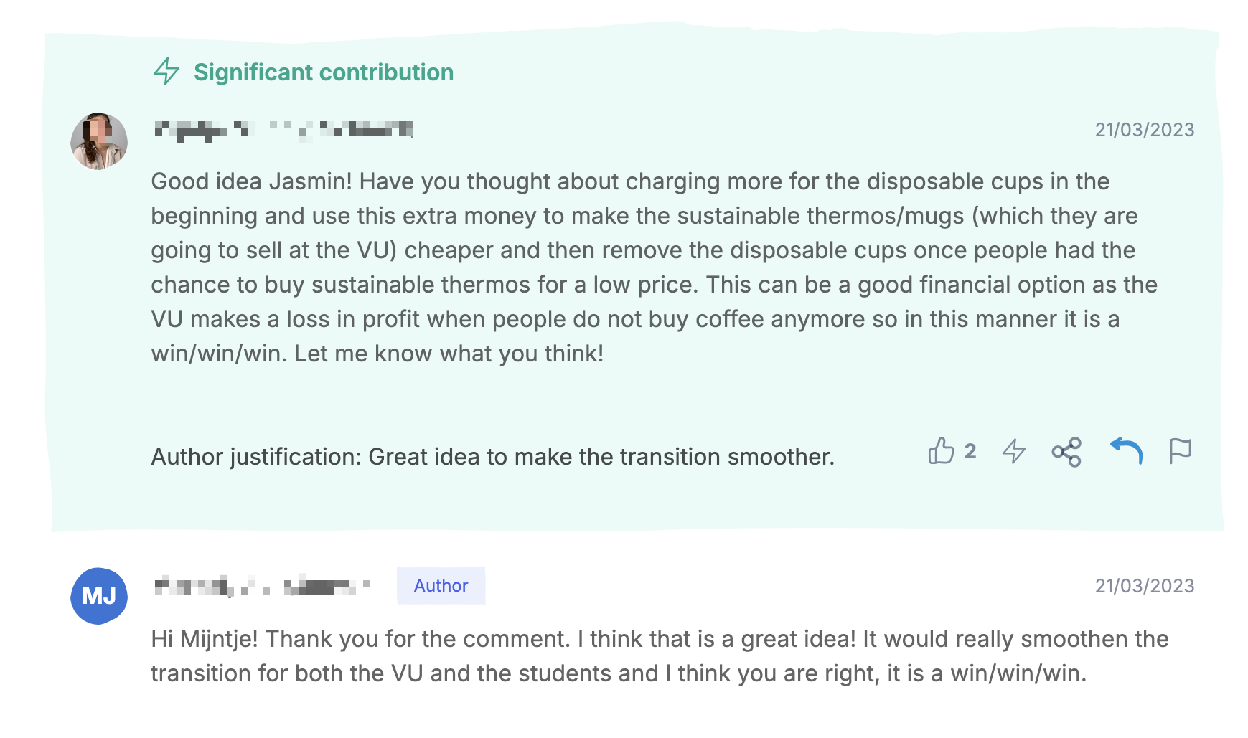The width and height of the screenshot is (1248, 738).
Task: Open the blurred name beside Author badge
Action: click(263, 586)
